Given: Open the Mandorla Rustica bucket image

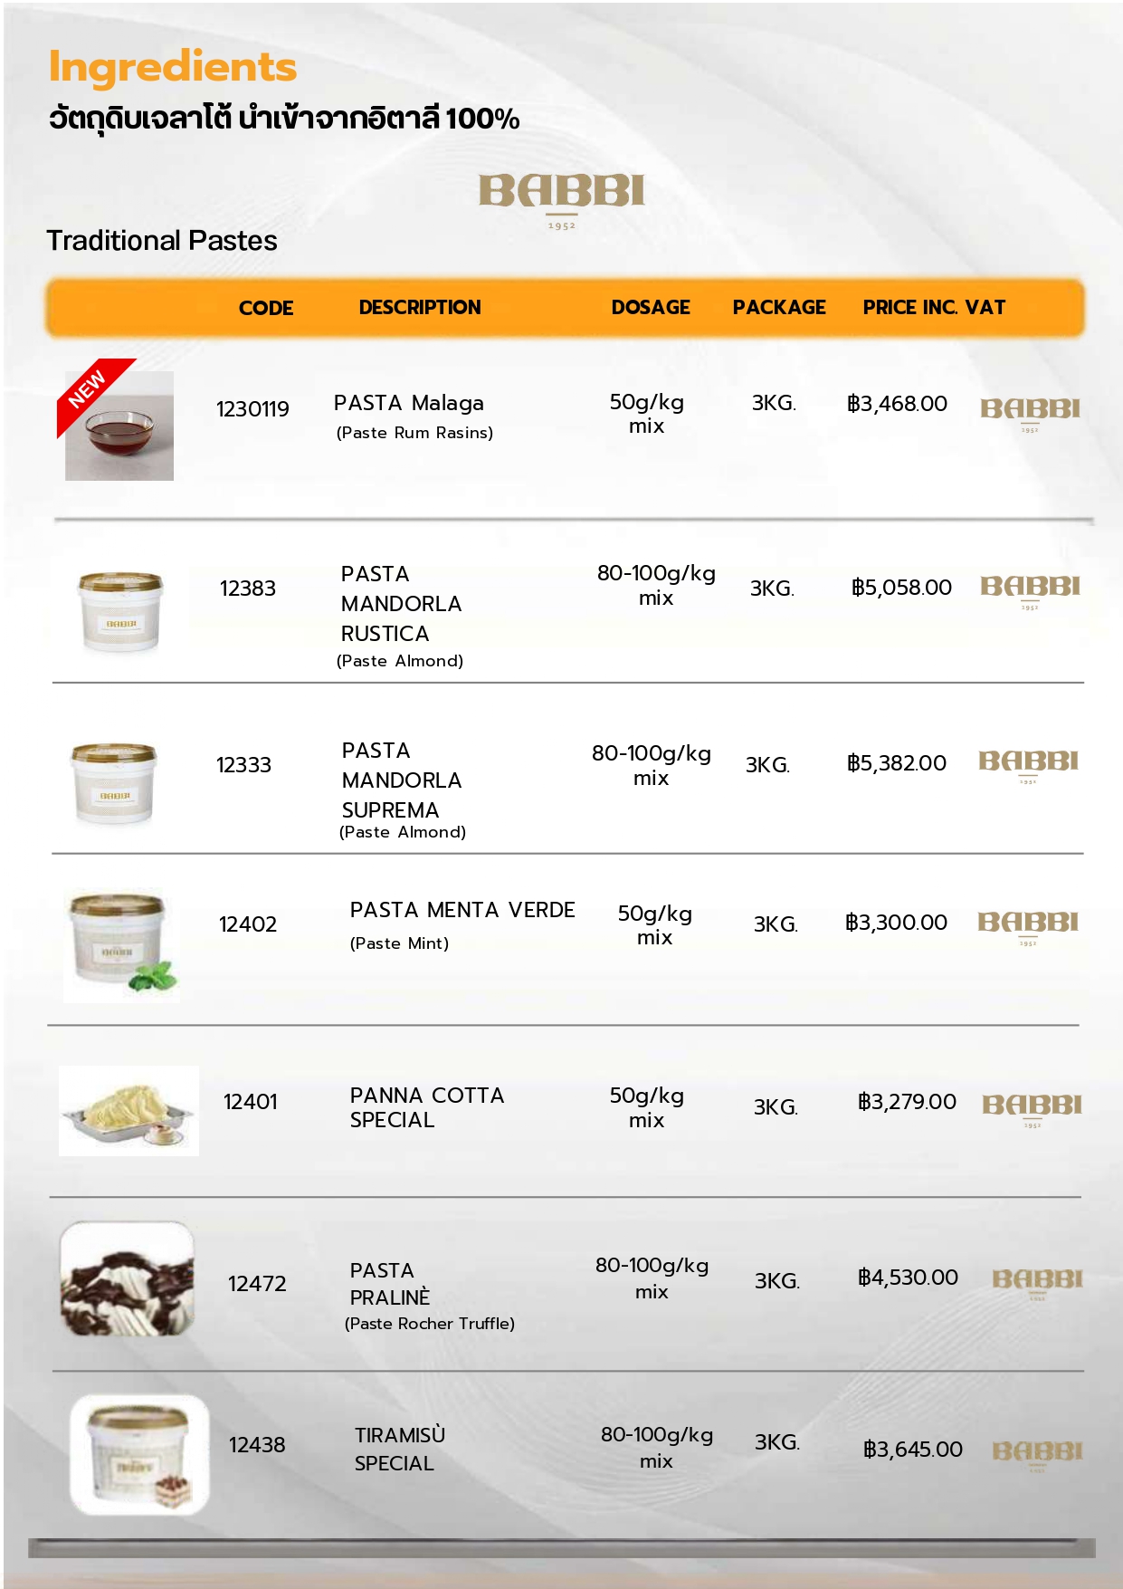Looking at the screenshot, I should (120, 611).
